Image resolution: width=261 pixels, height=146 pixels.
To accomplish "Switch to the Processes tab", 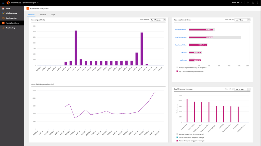I will [43, 15].
